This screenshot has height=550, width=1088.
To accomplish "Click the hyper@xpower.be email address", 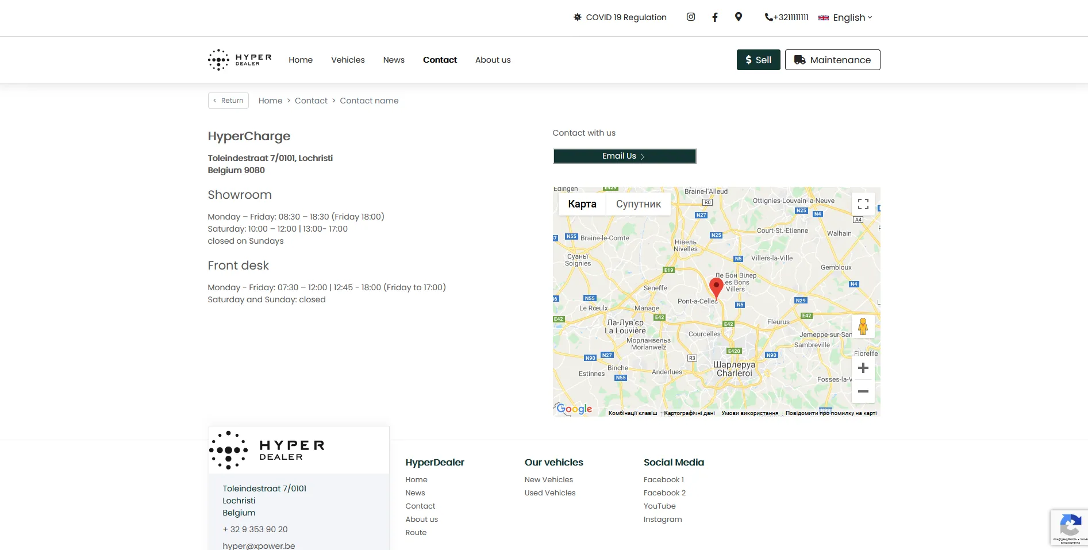I will point(259,545).
